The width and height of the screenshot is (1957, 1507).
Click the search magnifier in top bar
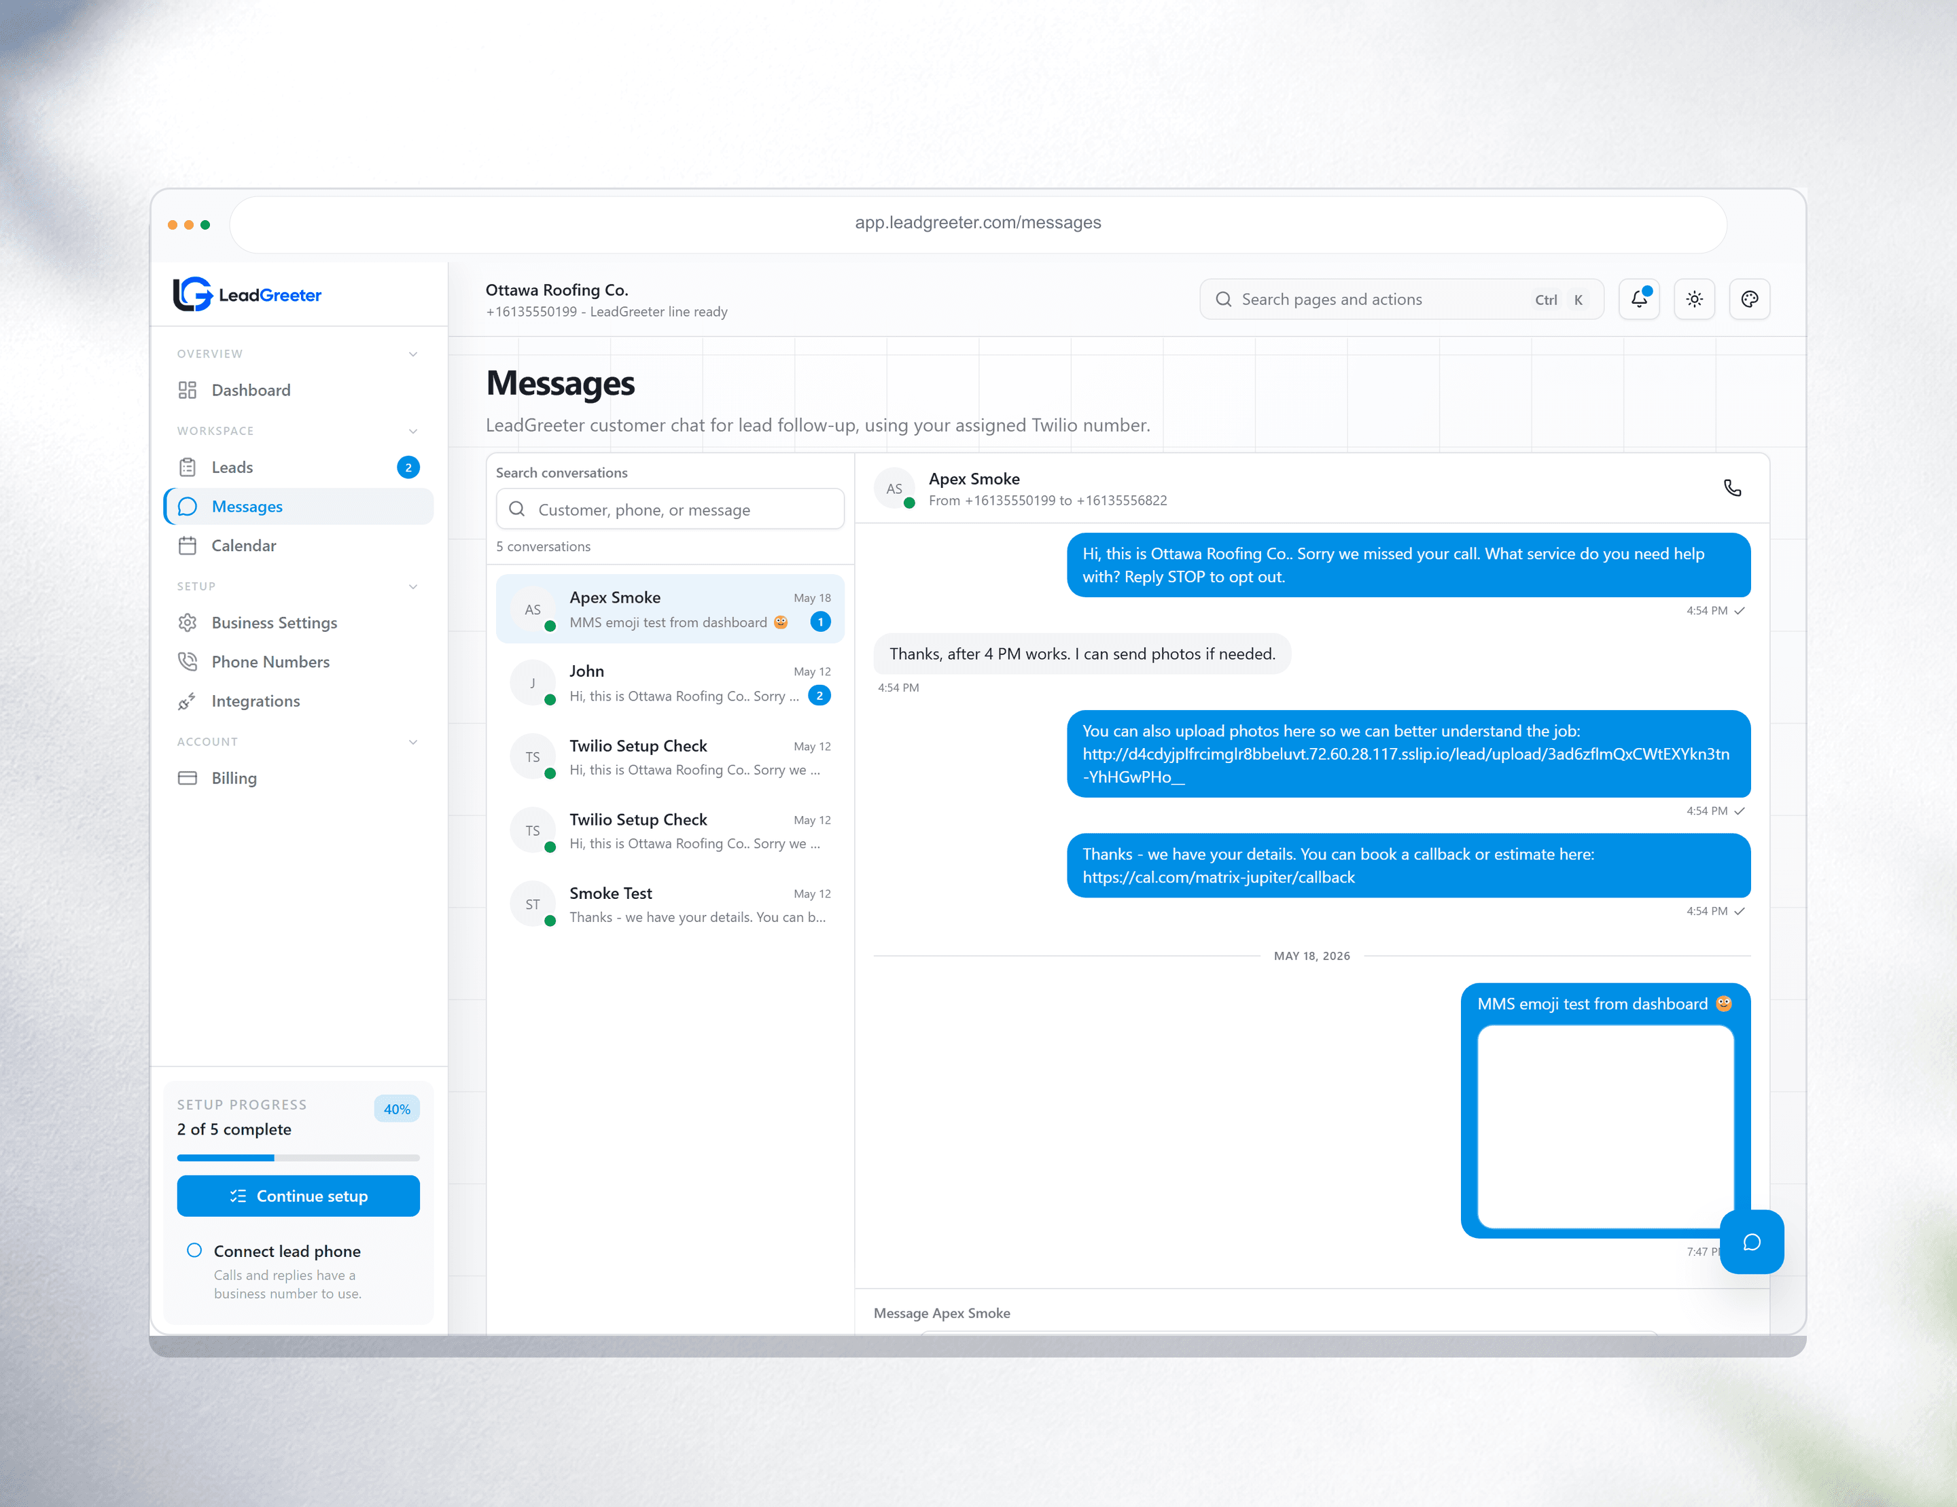coord(1223,299)
